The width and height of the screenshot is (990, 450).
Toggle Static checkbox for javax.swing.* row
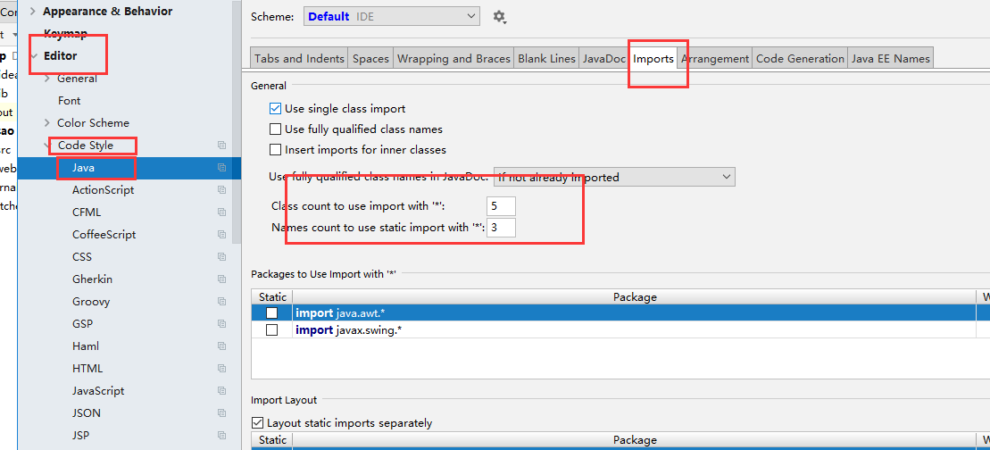click(271, 330)
